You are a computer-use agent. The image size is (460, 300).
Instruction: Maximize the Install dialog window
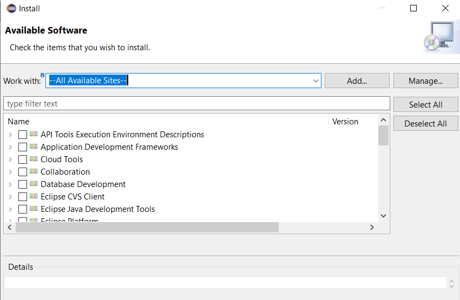point(413,8)
